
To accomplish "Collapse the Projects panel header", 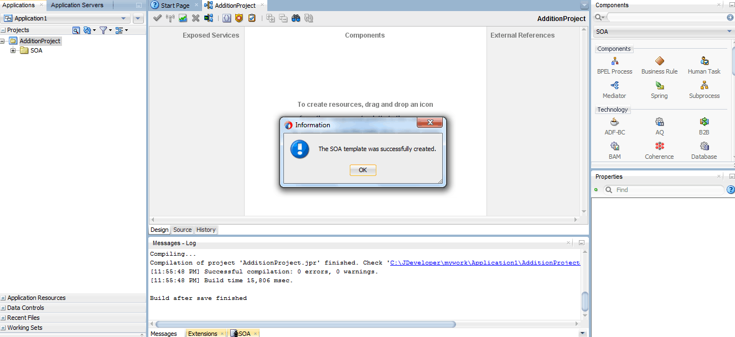I will [x=3, y=30].
